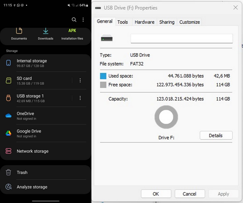Tap the Network storage server icon
The width and height of the screenshot is (243, 203).
(x=8, y=151)
